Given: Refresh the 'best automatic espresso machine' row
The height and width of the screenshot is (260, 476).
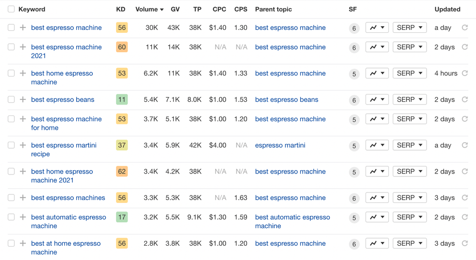Looking at the screenshot, I should tap(465, 217).
